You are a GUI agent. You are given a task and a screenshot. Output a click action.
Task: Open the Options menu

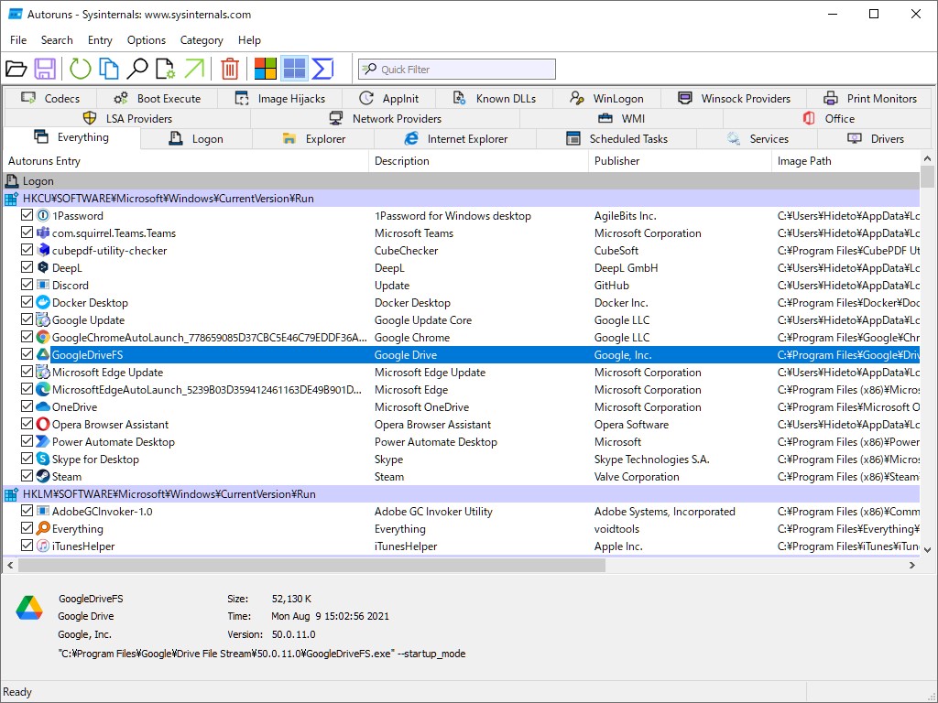(x=146, y=39)
